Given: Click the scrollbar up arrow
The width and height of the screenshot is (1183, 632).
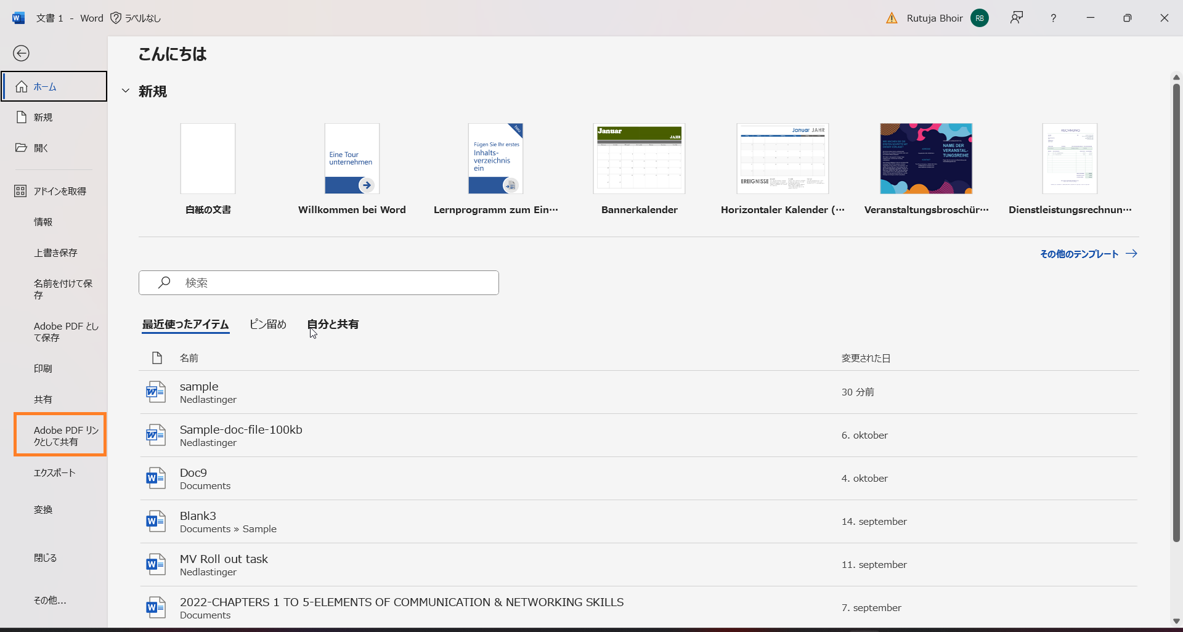Looking at the screenshot, I should [1176, 78].
